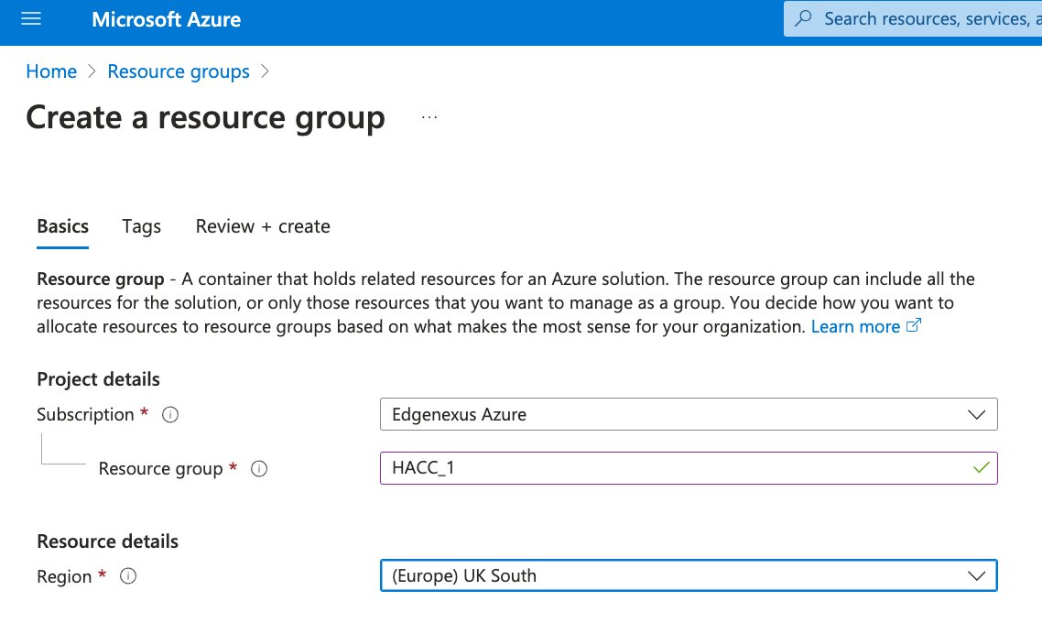Click the green validation checkmark
The width and height of the screenshot is (1042, 623).
981,468
